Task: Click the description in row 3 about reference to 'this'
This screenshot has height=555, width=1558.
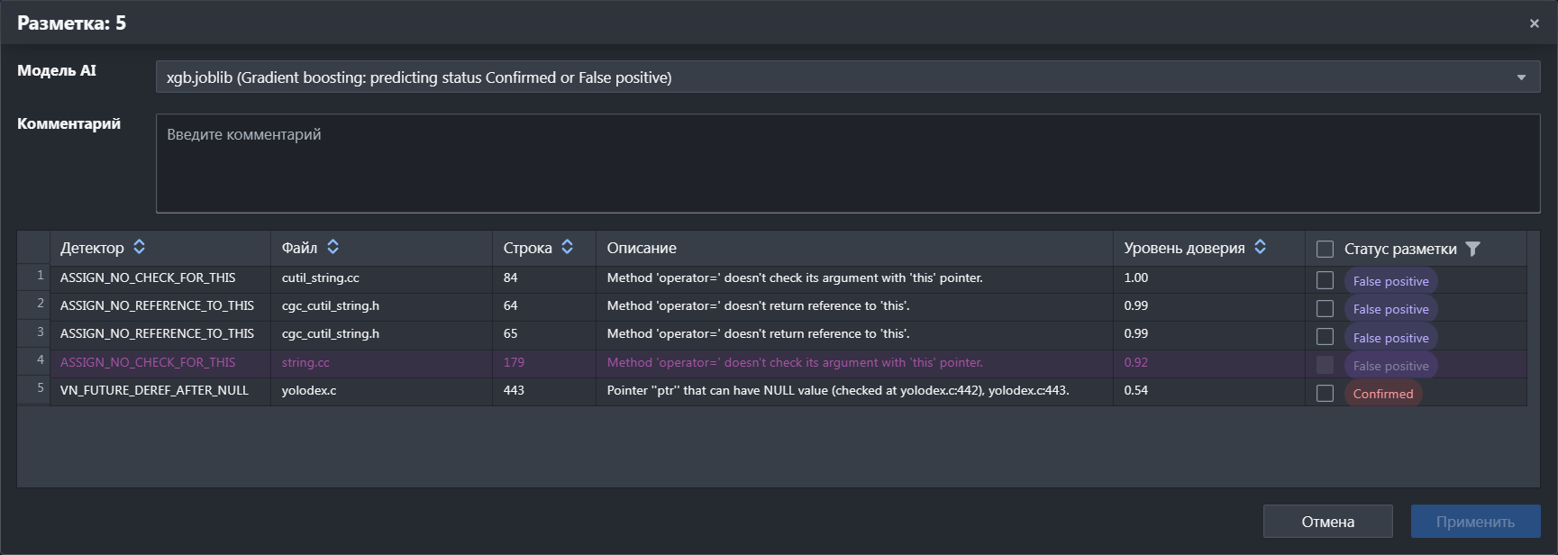Action: tap(759, 333)
